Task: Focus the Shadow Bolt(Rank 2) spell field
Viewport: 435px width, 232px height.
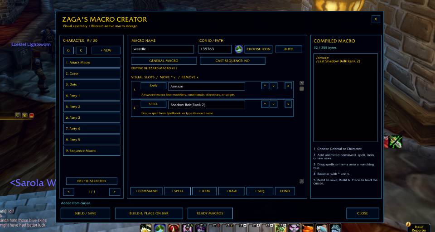Action: pyautogui.click(x=207, y=105)
